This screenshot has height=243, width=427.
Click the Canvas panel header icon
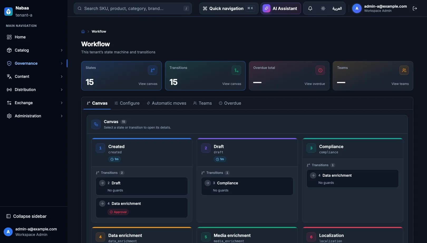[x=96, y=124]
